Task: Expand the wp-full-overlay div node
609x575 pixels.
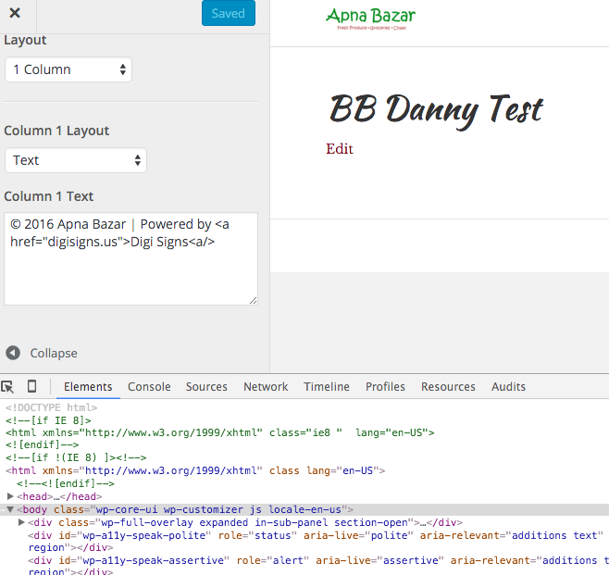Action: pos(22,522)
